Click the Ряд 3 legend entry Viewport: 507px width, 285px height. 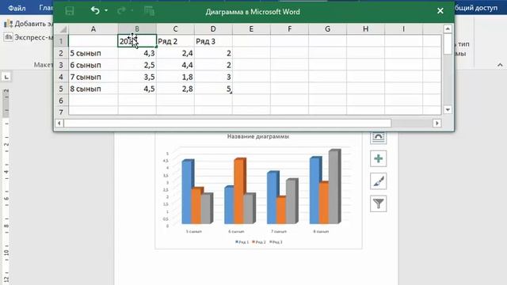click(276, 242)
